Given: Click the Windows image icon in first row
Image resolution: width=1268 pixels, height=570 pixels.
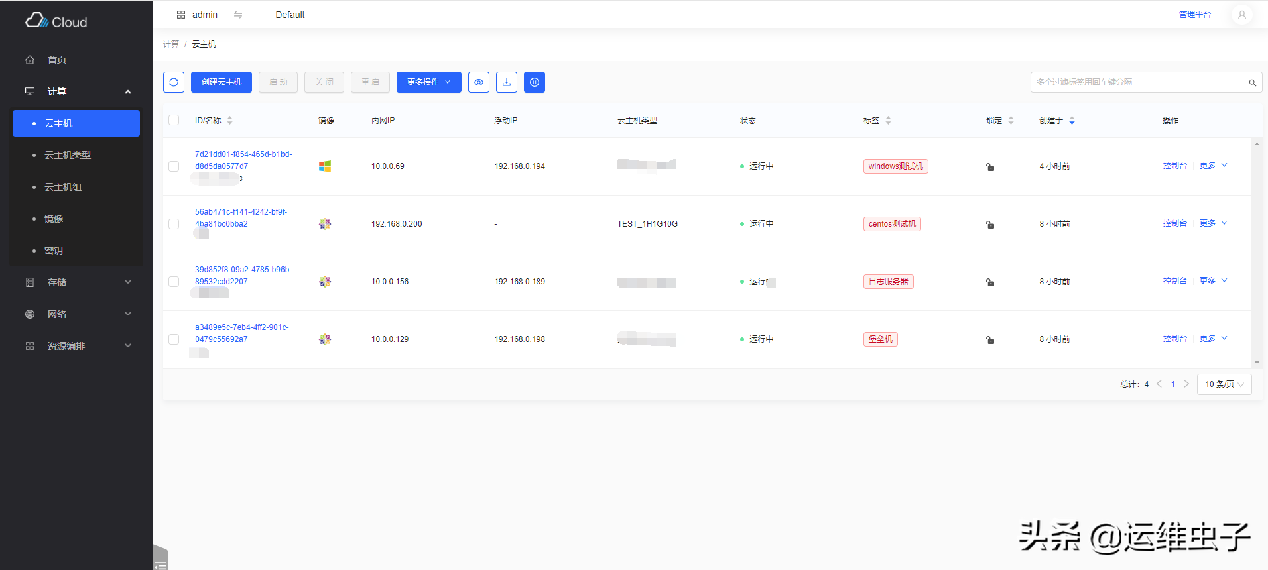Looking at the screenshot, I should [325, 166].
